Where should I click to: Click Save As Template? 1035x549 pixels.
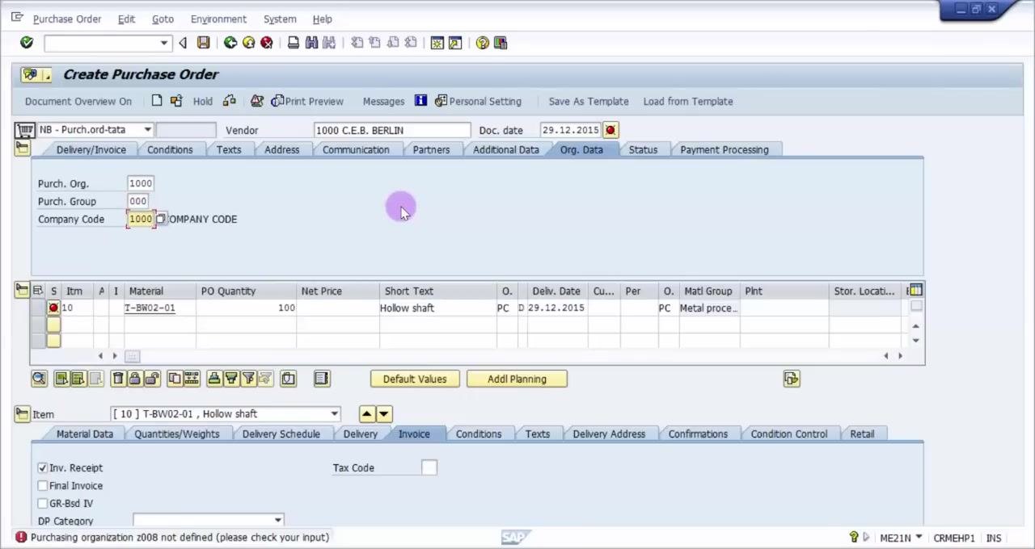(589, 101)
